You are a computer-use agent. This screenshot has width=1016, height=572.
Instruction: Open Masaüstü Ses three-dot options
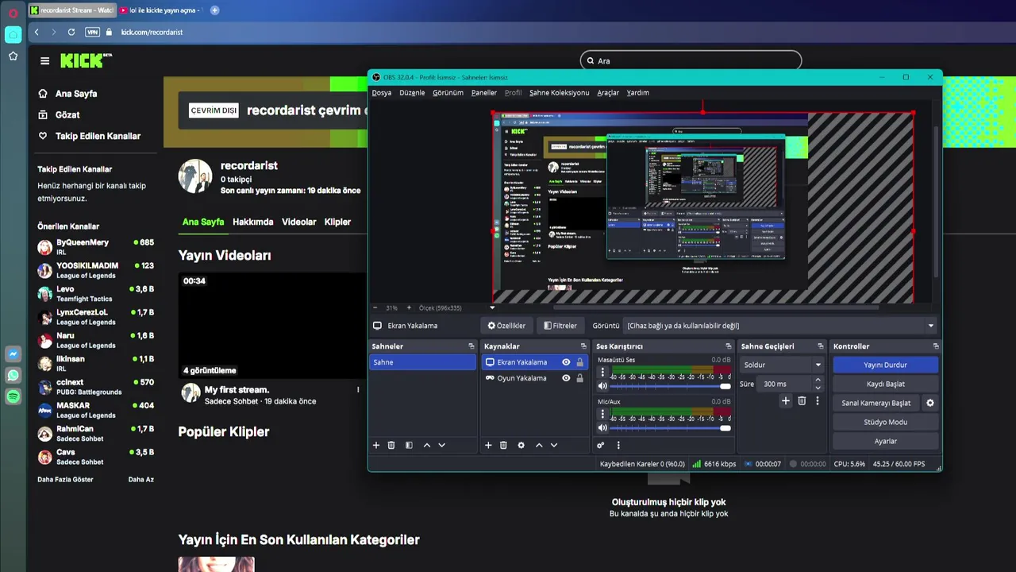pyautogui.click(x=602, y=372)
